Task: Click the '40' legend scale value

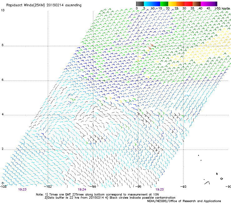Action: pyautogui.click(x=200, y=8)
